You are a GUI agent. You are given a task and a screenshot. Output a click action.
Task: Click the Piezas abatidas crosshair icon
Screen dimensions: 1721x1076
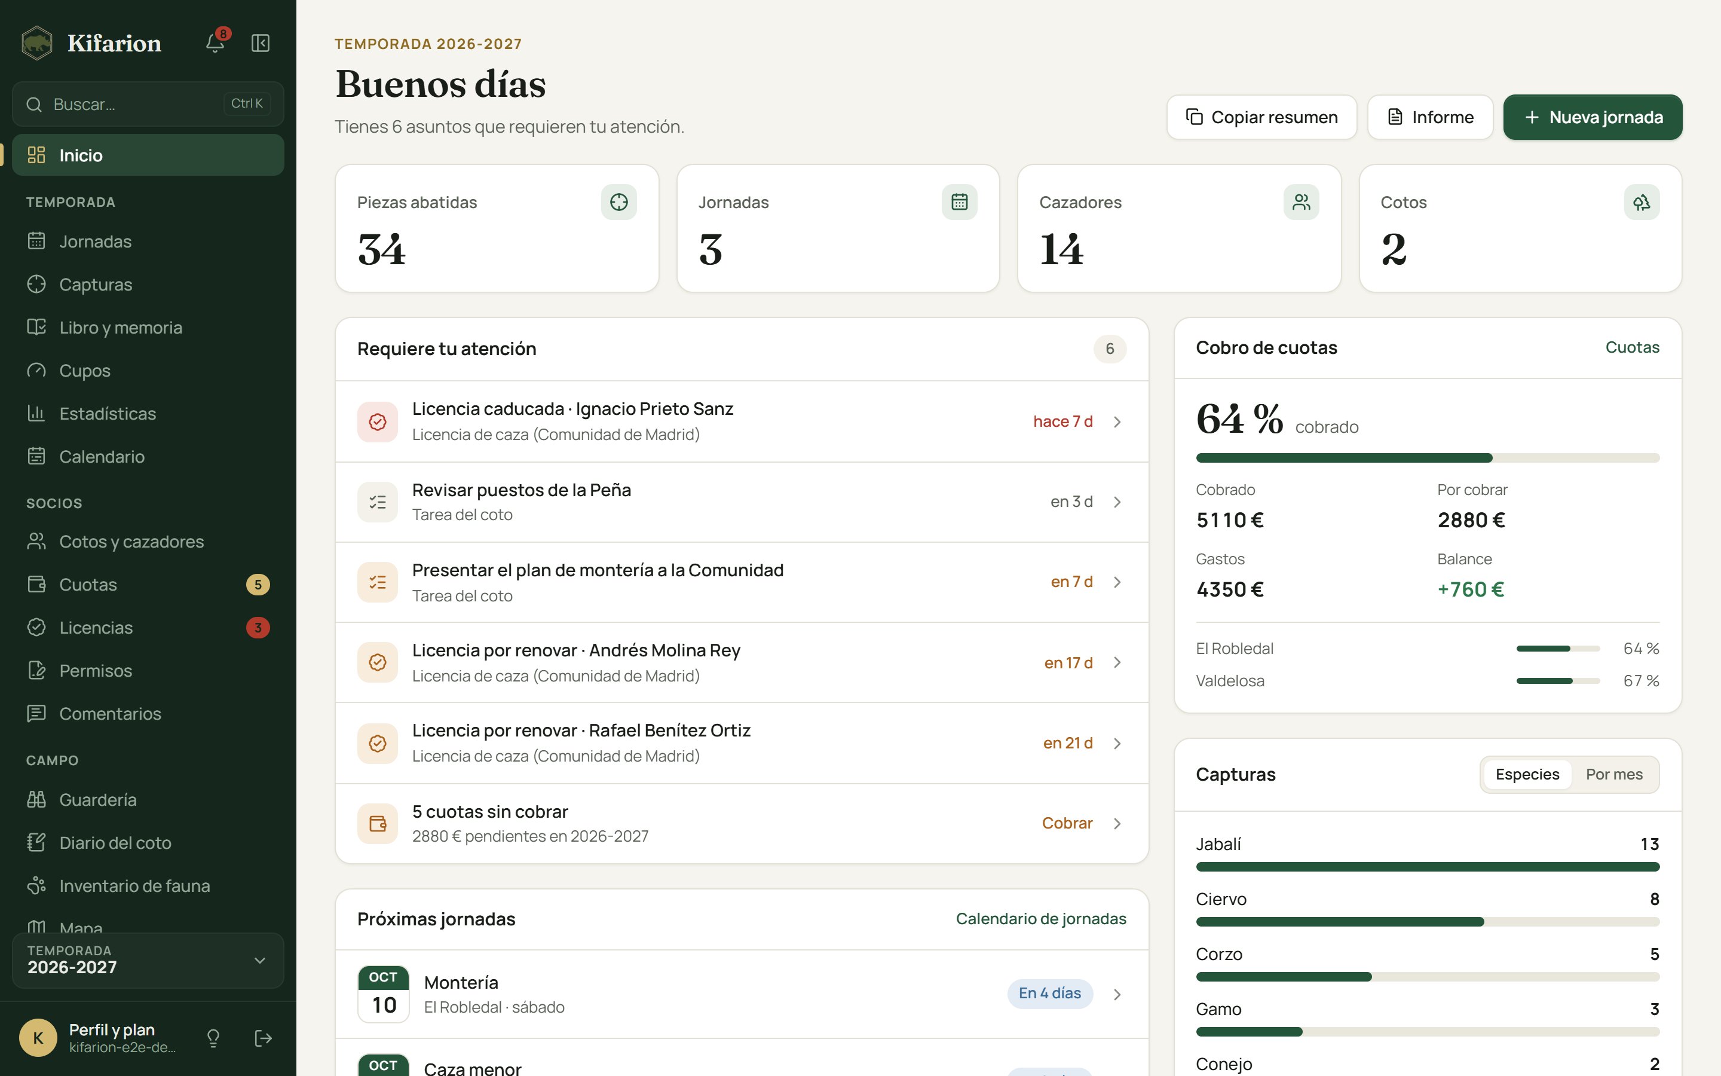coord(618,202)
